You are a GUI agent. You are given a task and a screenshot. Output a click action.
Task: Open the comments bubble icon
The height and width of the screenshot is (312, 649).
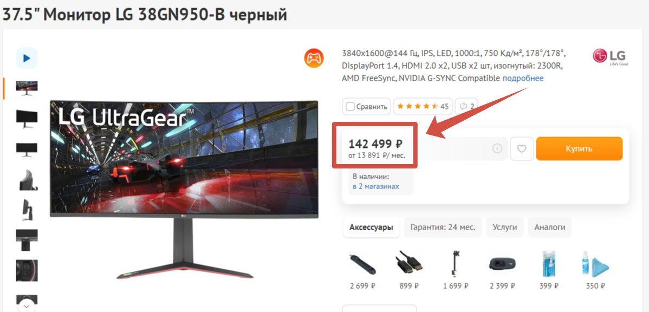tap(466, 106)
